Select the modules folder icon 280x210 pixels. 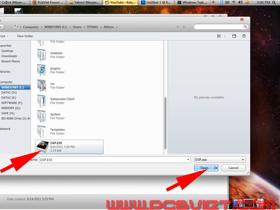[x=42, y=55]
